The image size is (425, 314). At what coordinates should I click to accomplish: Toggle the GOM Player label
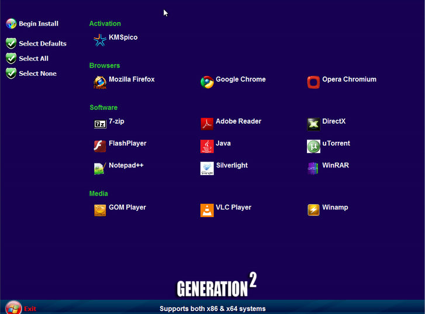coord(127,207)
